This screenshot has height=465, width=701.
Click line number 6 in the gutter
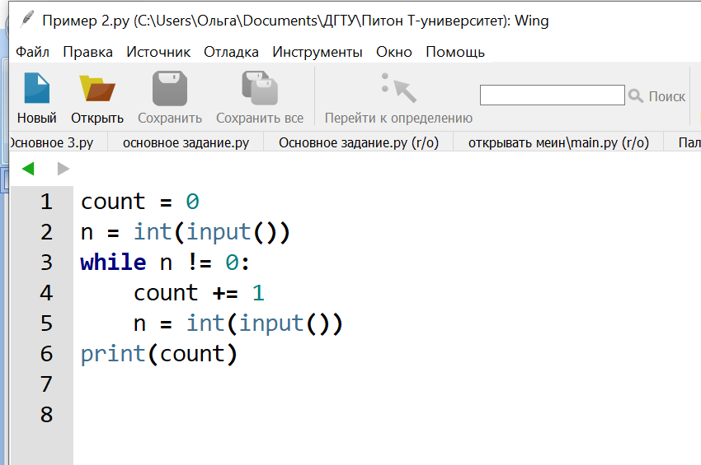pos(46,353)
